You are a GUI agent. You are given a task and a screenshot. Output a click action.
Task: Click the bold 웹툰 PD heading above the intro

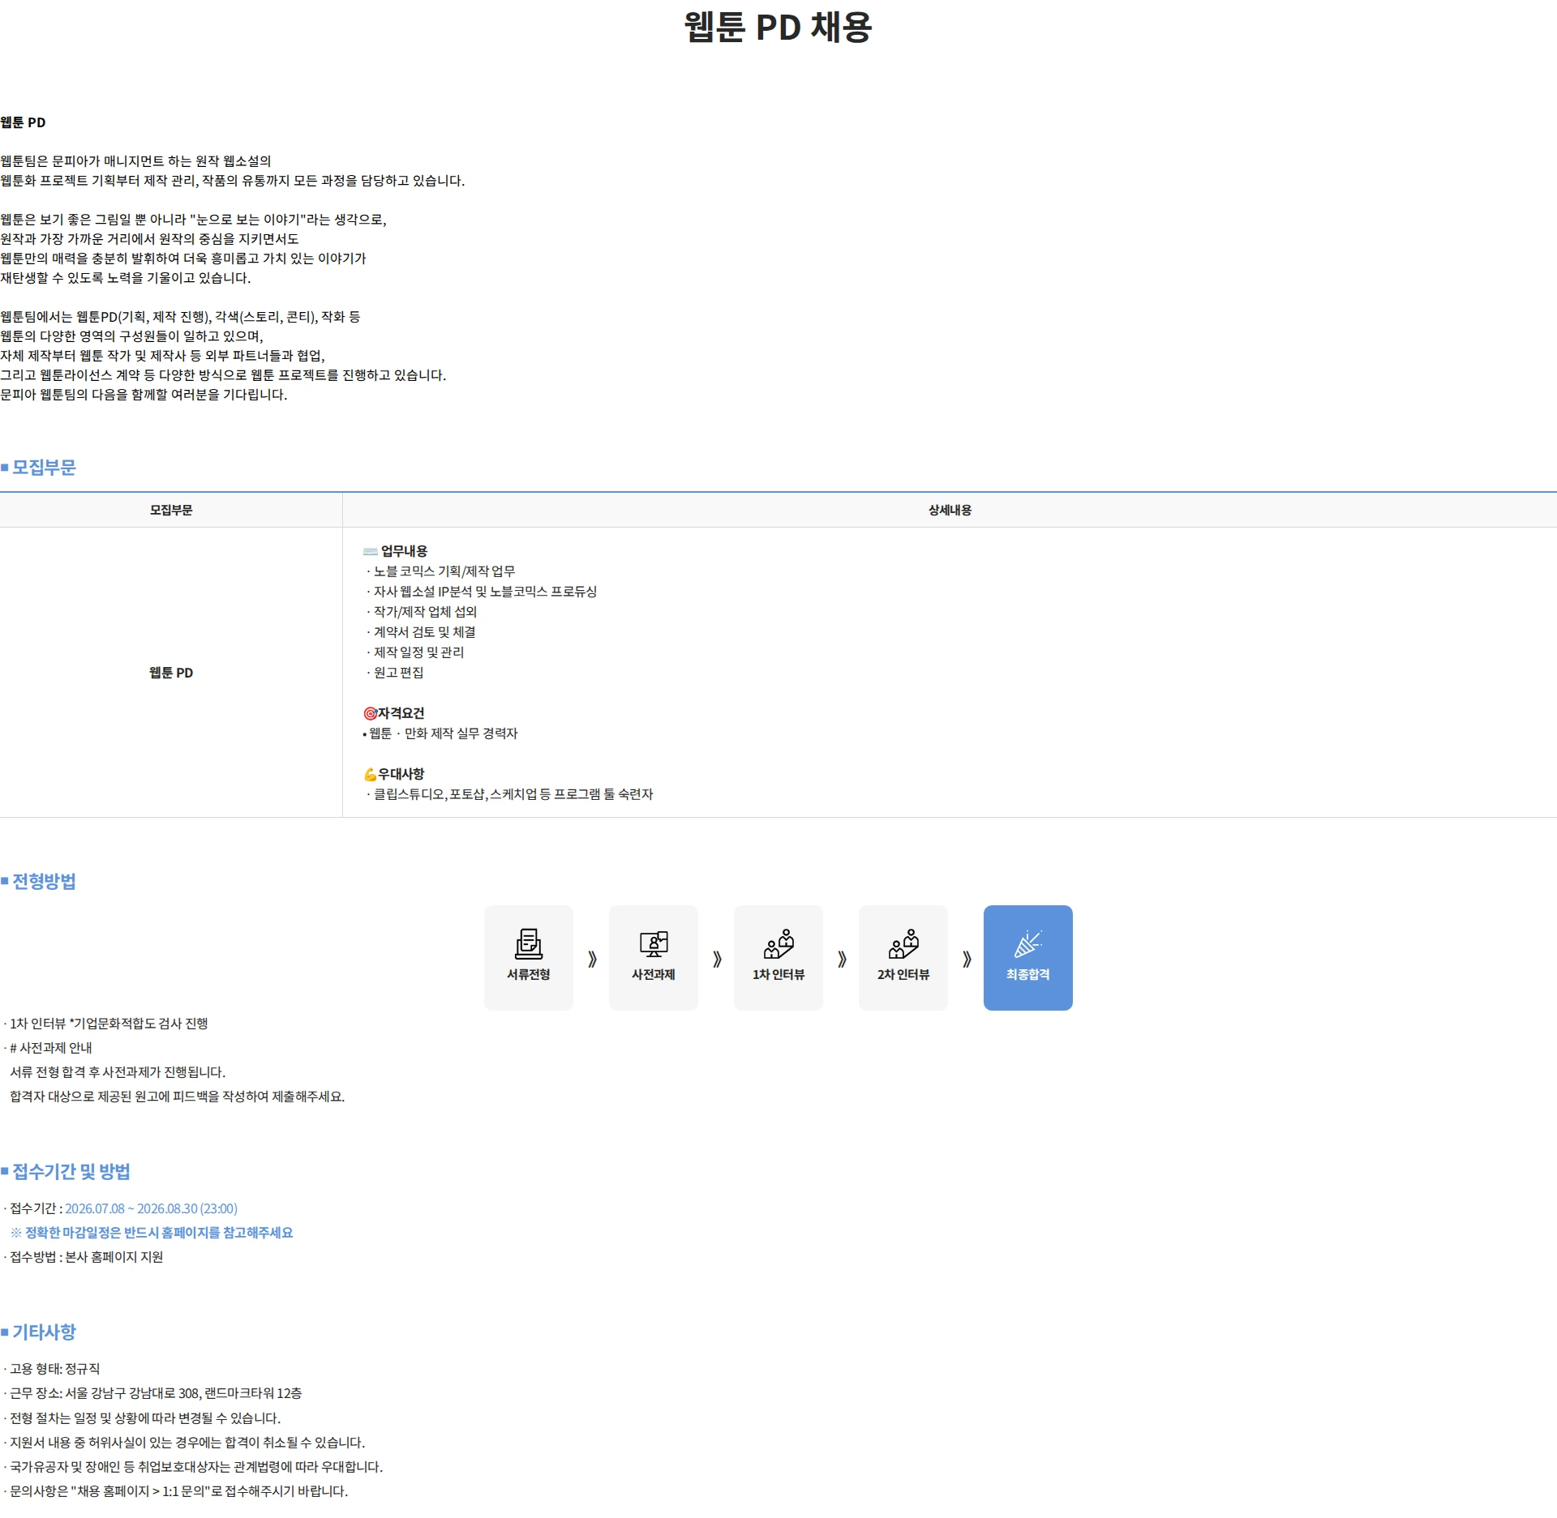(23, 122)
